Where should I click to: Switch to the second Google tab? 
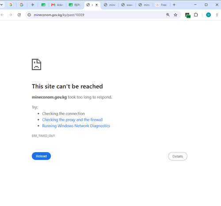(22, 5)
